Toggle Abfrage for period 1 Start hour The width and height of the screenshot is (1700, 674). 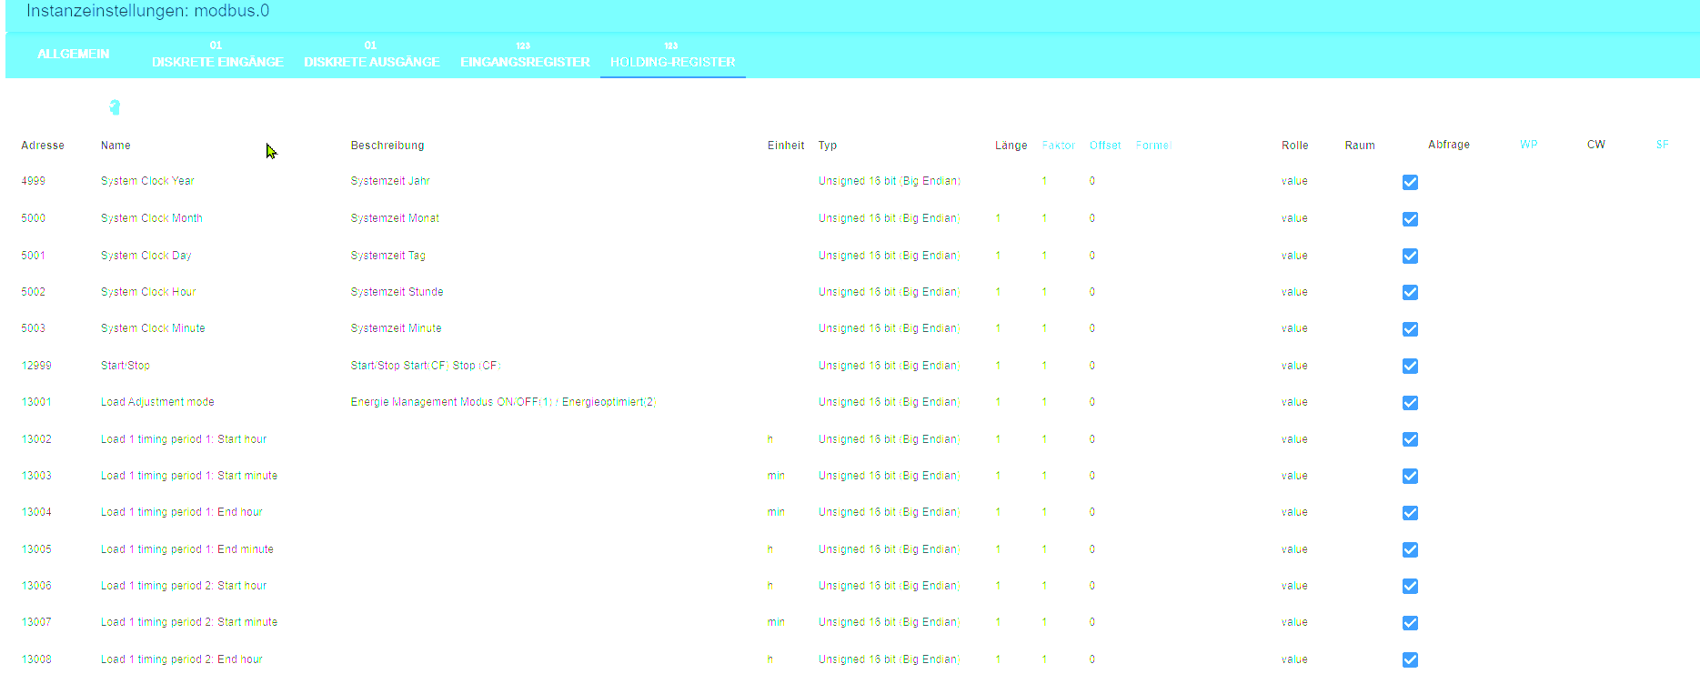pos(1410,439)
